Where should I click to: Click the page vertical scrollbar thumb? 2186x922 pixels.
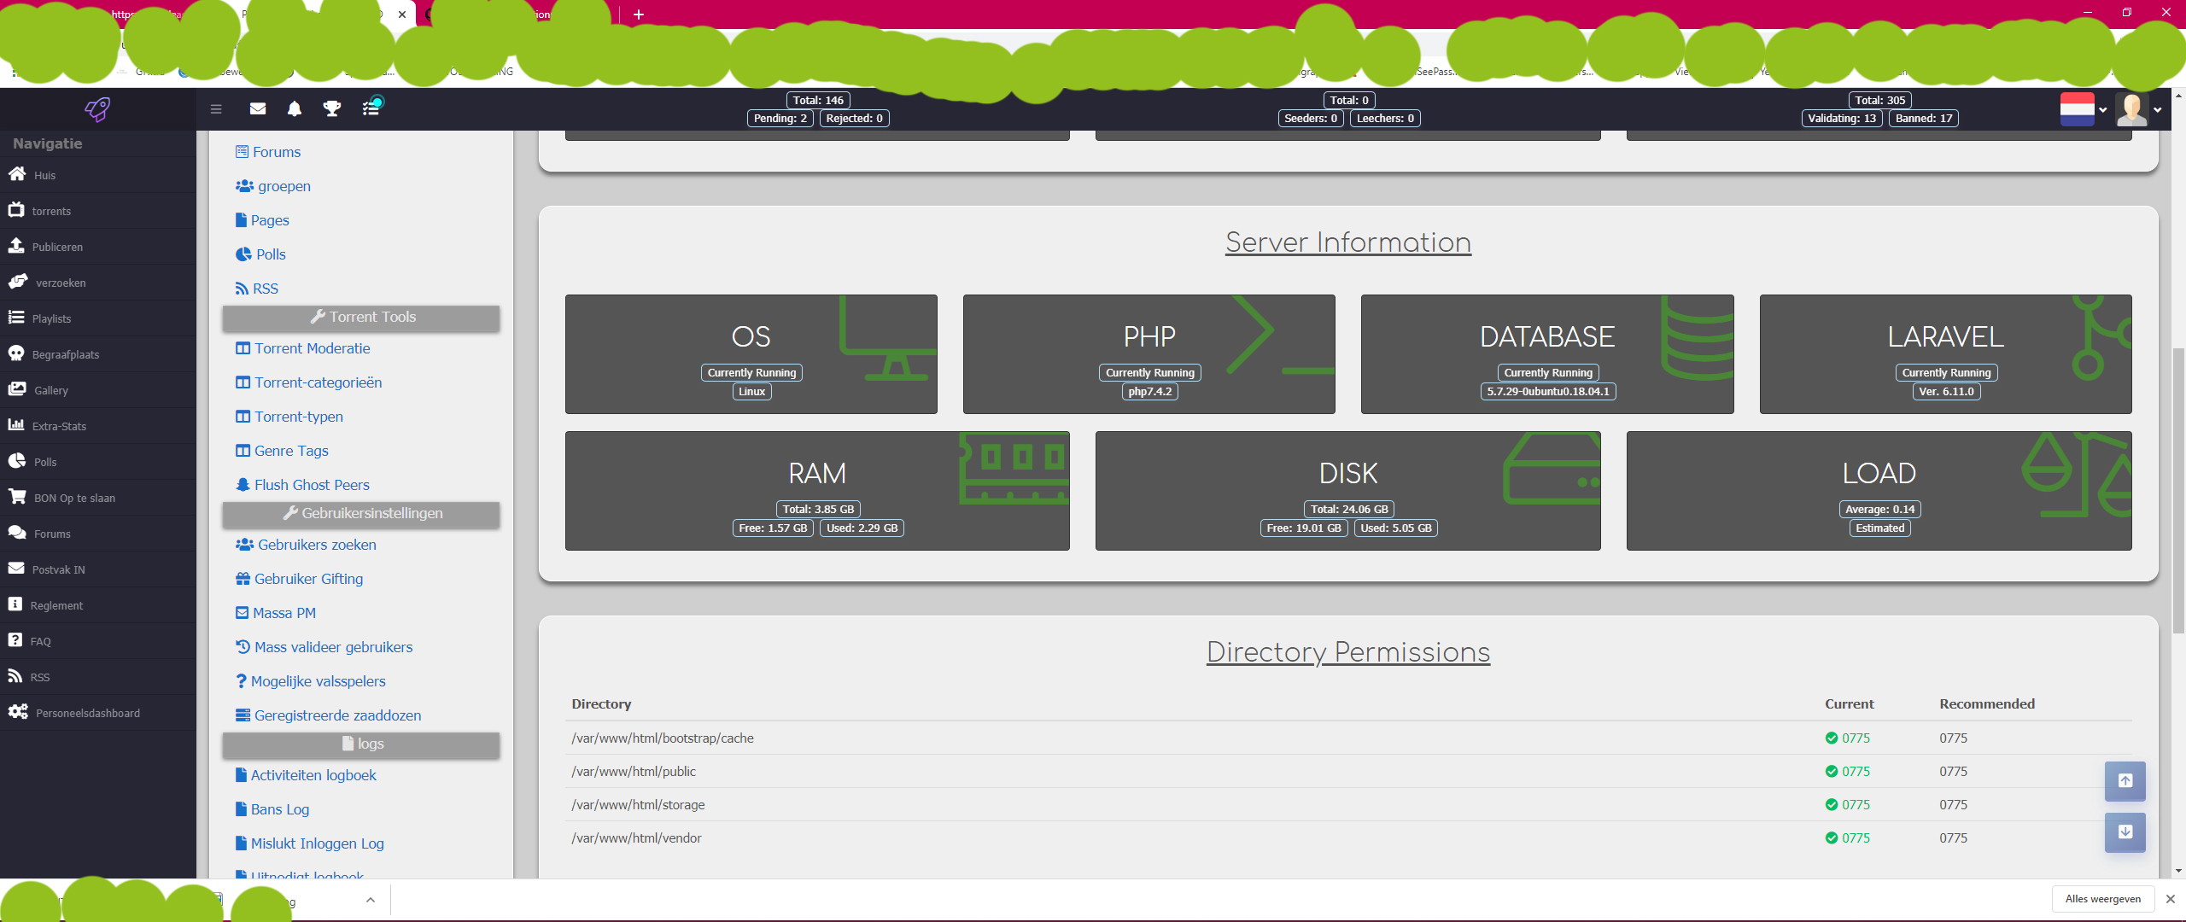(2178, 491)
